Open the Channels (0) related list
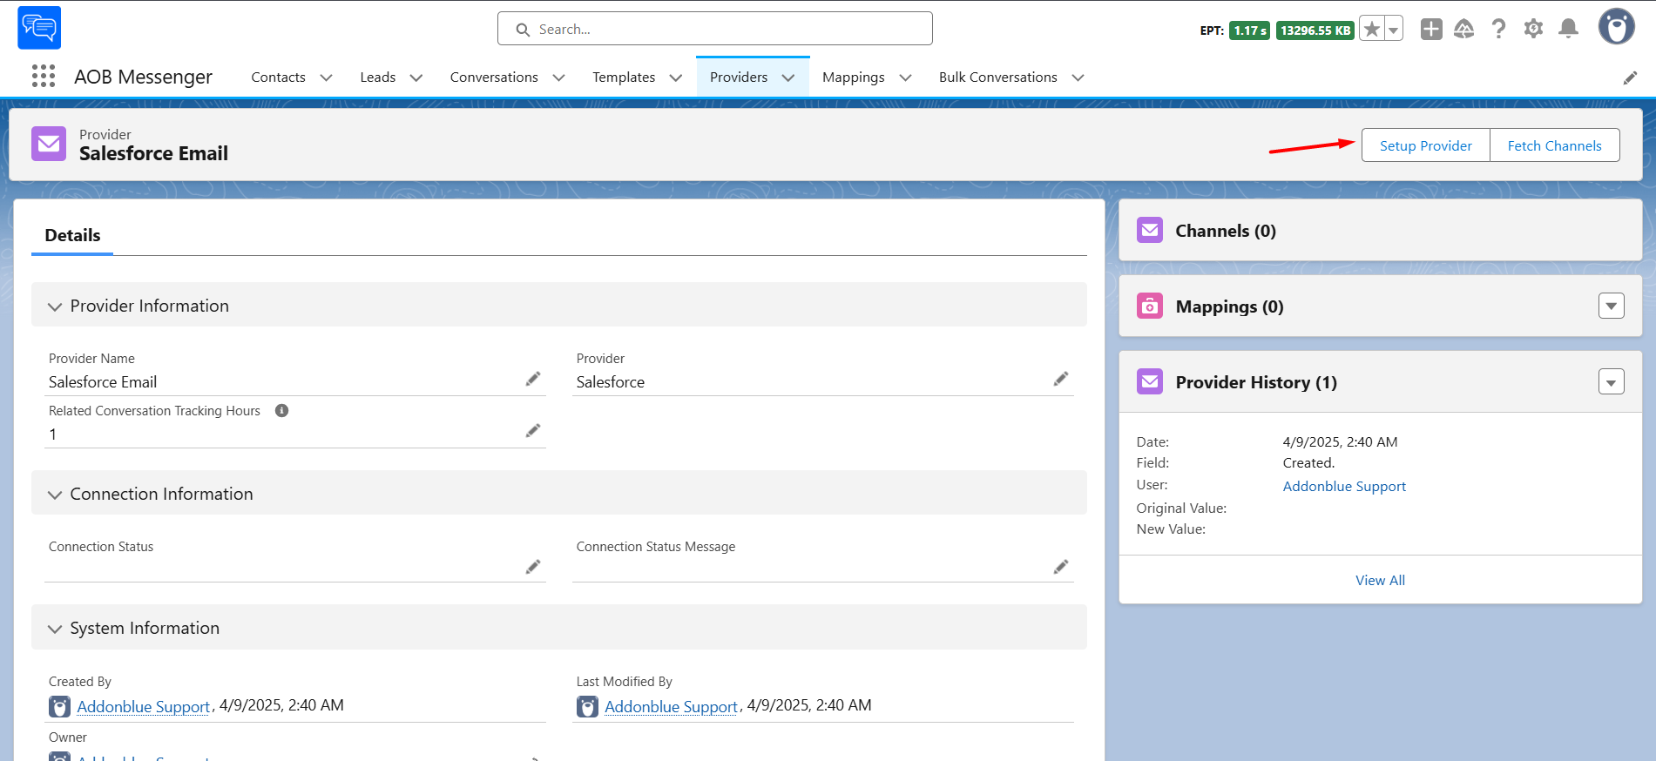The image size is (1656, 761). click(x=1226, y=231)
